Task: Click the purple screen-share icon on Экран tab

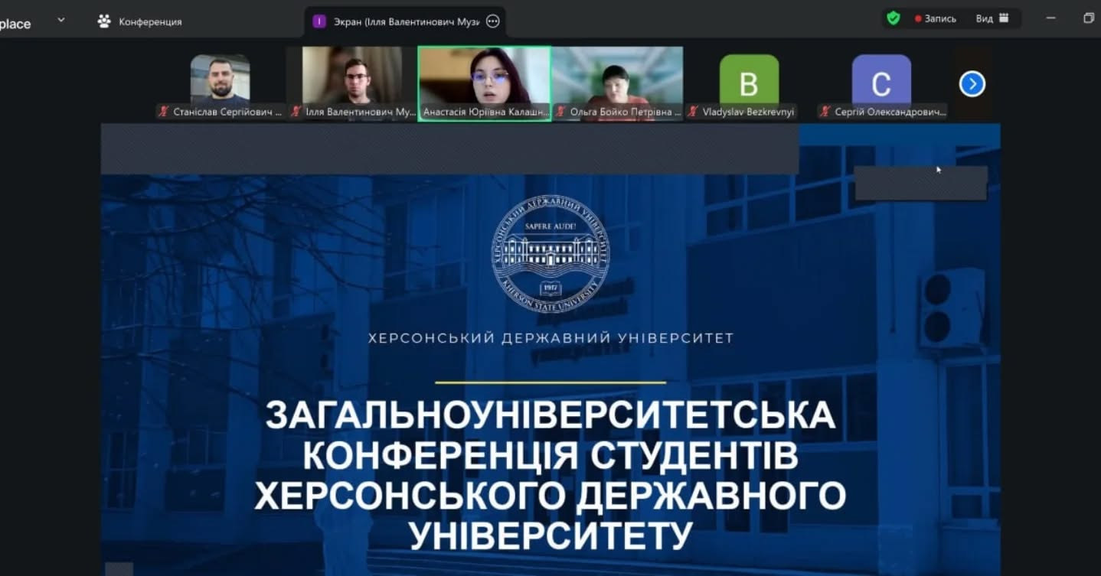Action: click(x=319, y=21)
